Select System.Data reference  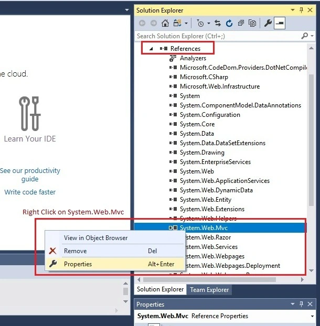pyautogui.click(x=197, y=134)
